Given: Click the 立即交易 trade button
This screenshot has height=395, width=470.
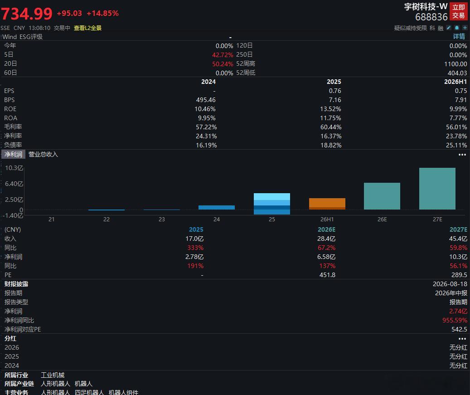Looking at the screenshot, I should tap(459, 11).
